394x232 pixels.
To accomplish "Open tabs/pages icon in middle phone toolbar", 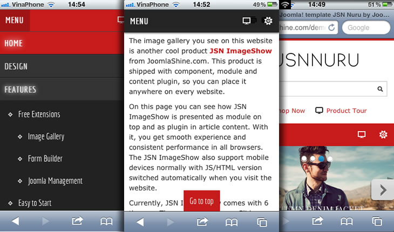I will [262, 222].
